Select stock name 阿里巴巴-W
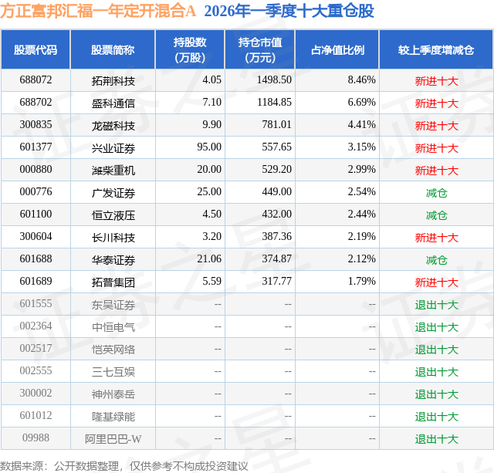 point(113,439)
